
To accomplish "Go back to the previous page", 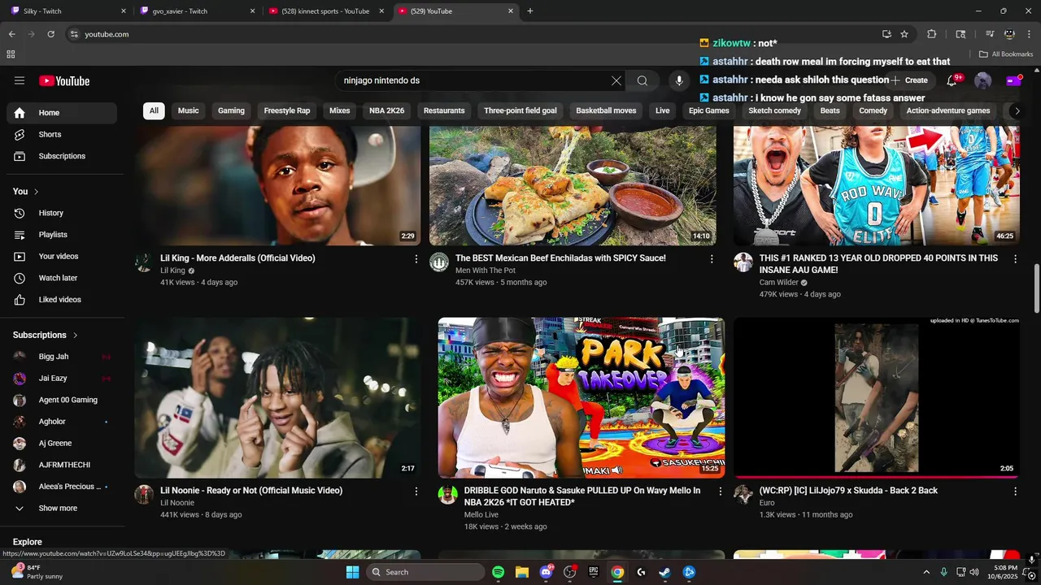I will click(x=12, y=34).
